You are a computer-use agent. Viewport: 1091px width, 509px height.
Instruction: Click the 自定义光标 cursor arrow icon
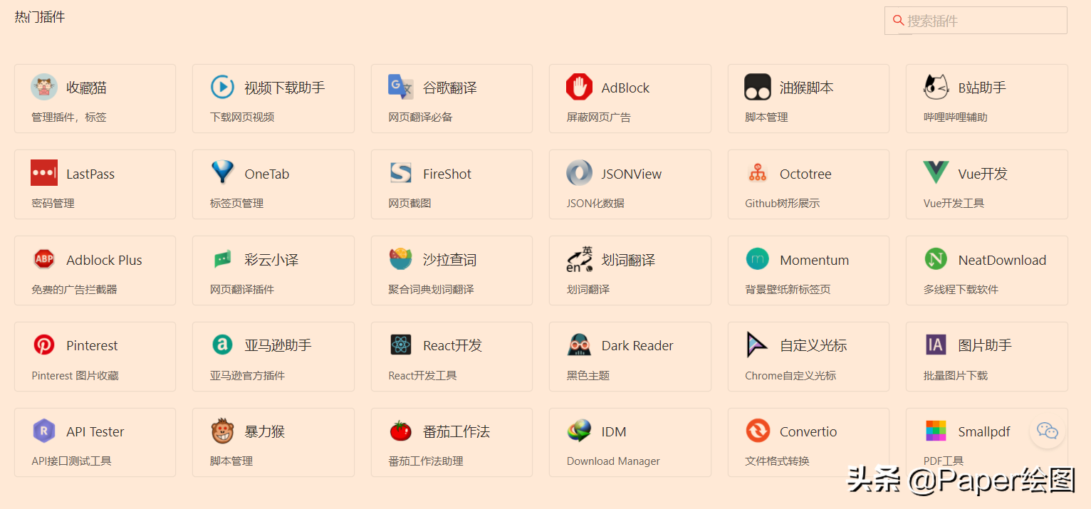(x=757, y=345)
